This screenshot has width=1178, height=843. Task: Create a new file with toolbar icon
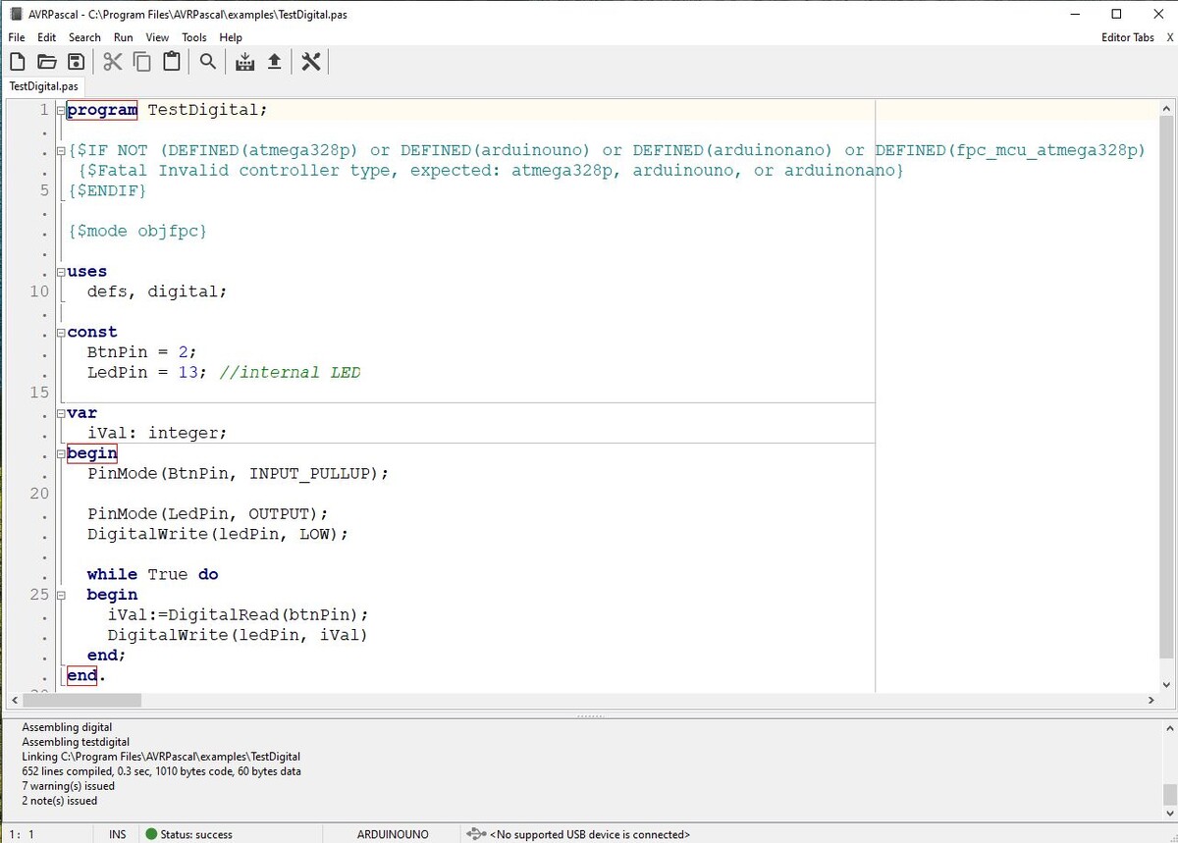(17, 62)
